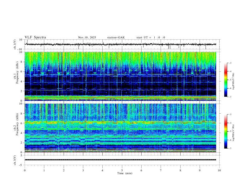
Task: Select the "ch.1 Frequency (kHz)" axis label
Action: click(x=16, y=72)
